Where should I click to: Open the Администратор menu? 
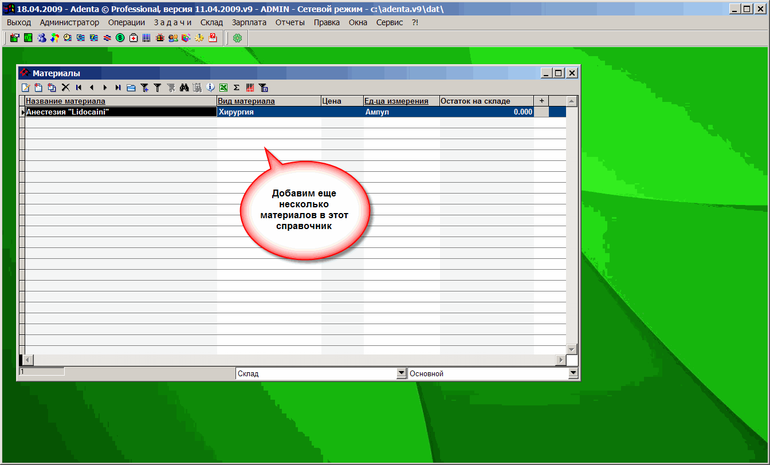69,22
